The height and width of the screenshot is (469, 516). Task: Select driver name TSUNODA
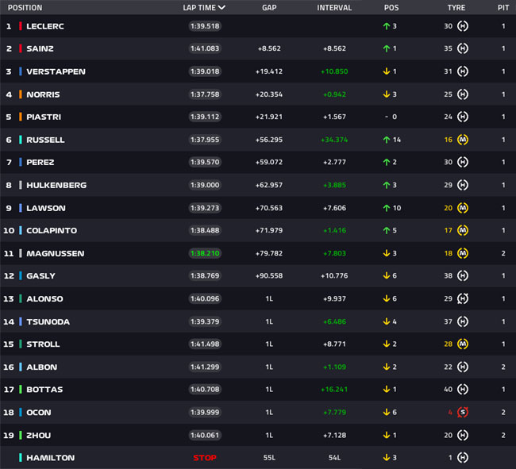[48, 321]
